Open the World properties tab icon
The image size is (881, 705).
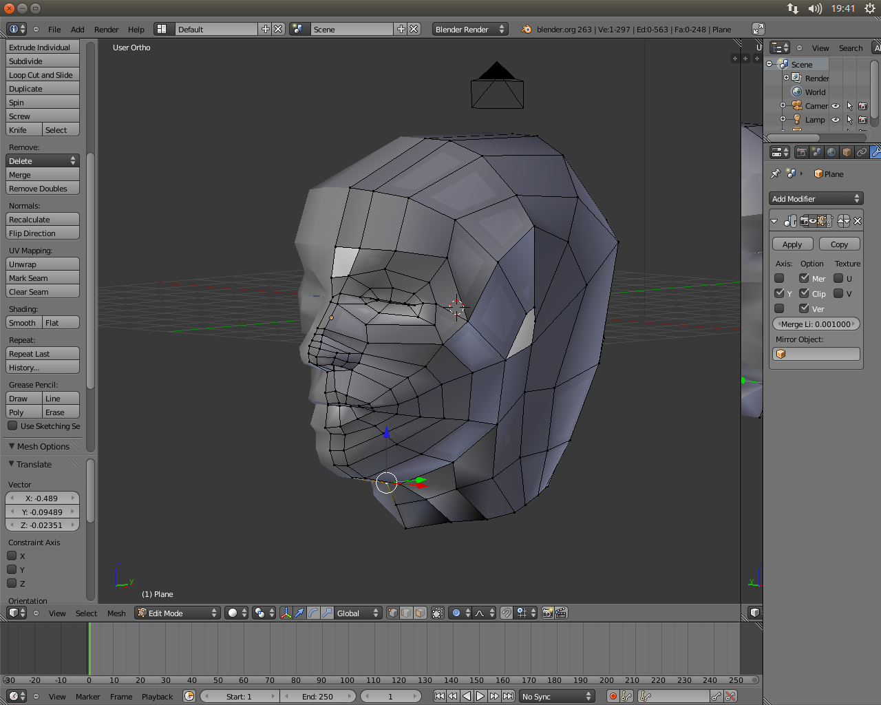pyautogui.click(x=831, y=152)
